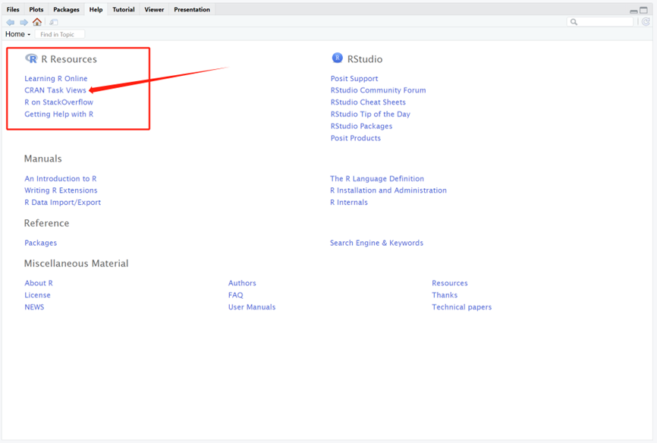Refresh the help topic

point(646,22)
